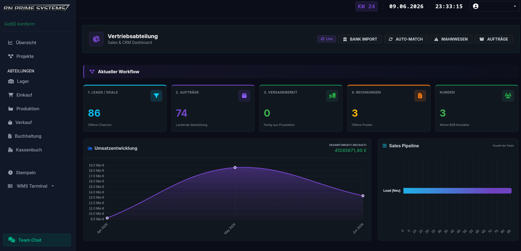
Task: Open Buchhaltung in the sidebar
Action: [x=37, y=136]
